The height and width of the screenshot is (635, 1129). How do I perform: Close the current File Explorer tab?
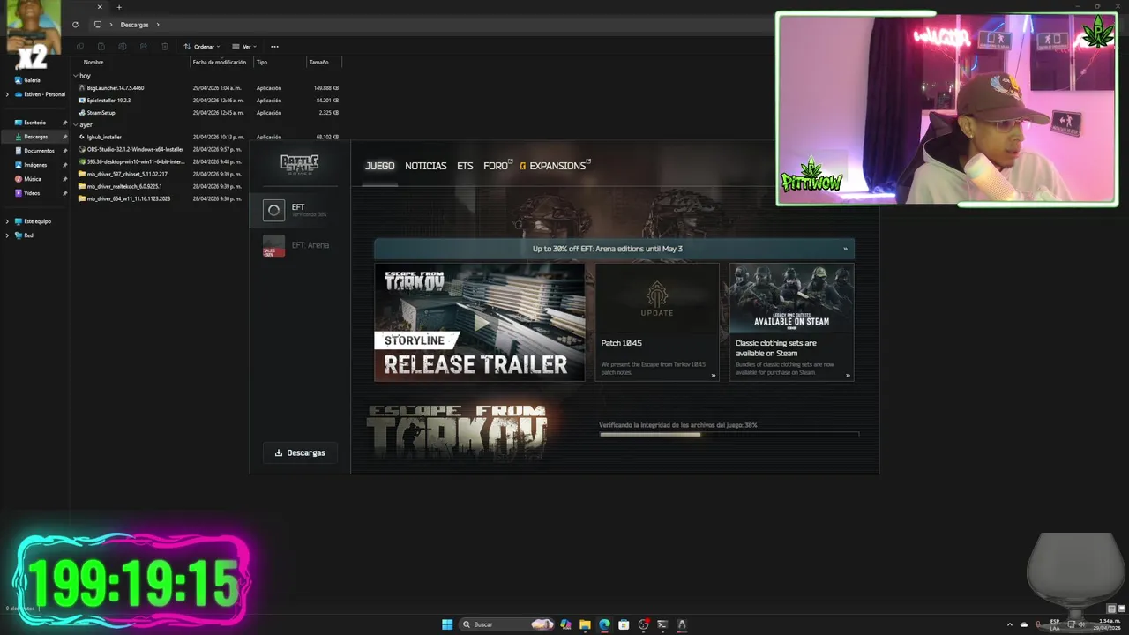[100, 7]
